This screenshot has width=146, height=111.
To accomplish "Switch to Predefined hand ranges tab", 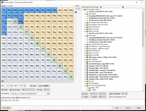I will (x=90, y=7).
